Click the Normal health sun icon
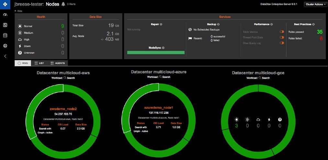 [x=20, y=26]
